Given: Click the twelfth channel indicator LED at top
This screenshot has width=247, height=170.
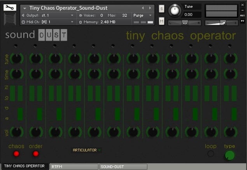Looking at the screenshot, I should coord(229,46).
